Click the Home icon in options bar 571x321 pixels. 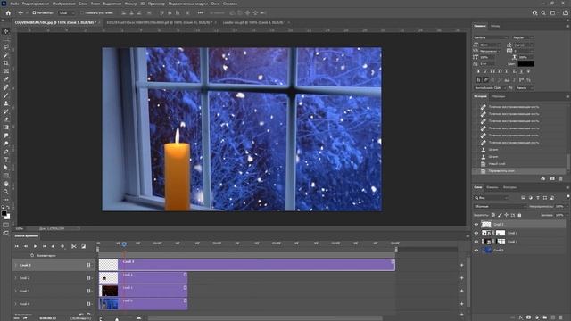click(x=8, y=12)
